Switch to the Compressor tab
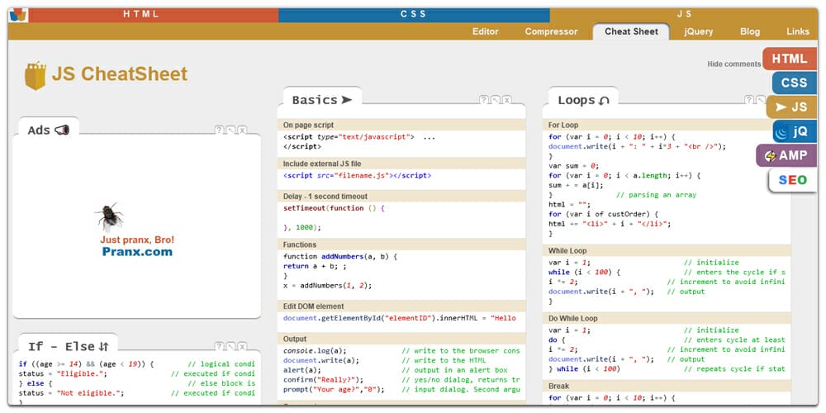 pyautogui.click(x=551, y=31)
